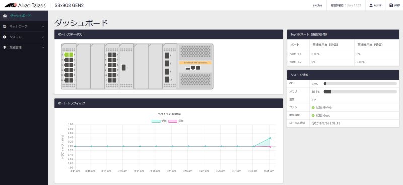Open the ダッシュボード menu item
403x185 pixels.
click(24, 16)
